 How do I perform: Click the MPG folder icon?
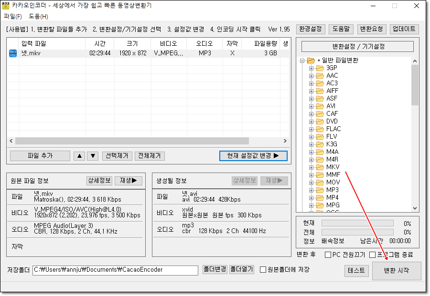tap(320, 205)
